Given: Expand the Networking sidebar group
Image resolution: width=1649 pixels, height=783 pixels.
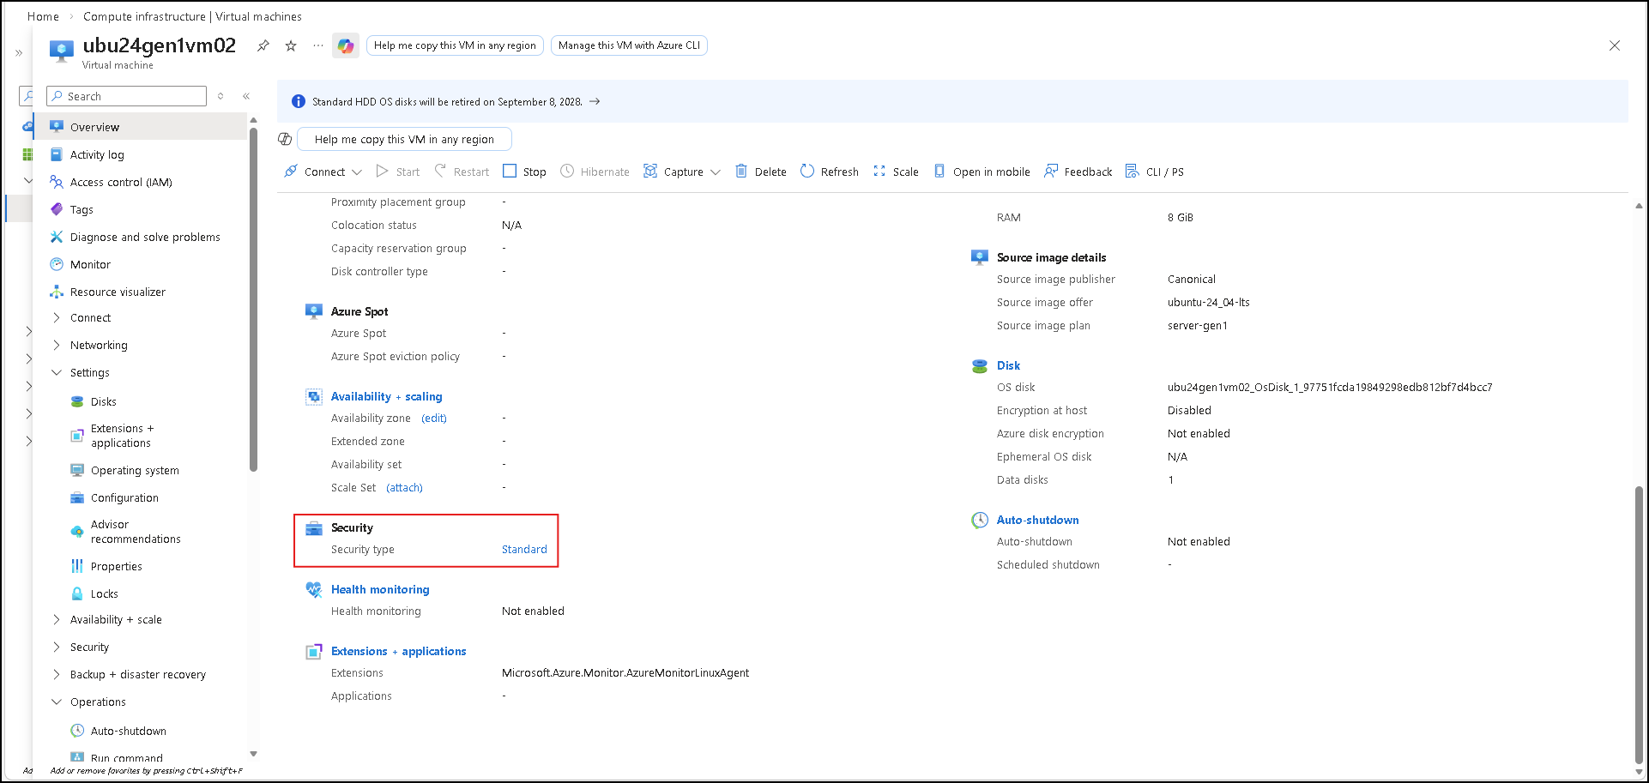Looking at the screenshot, I should 57,346.
